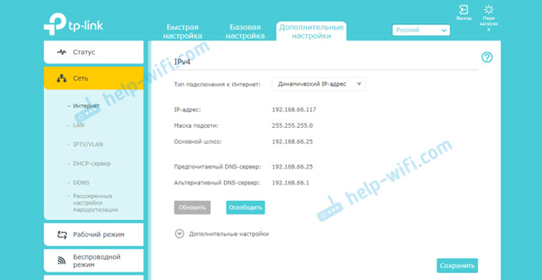Click the subnet mask 255.255.255.0
This screenshot has width=542, height=280.
292,126
